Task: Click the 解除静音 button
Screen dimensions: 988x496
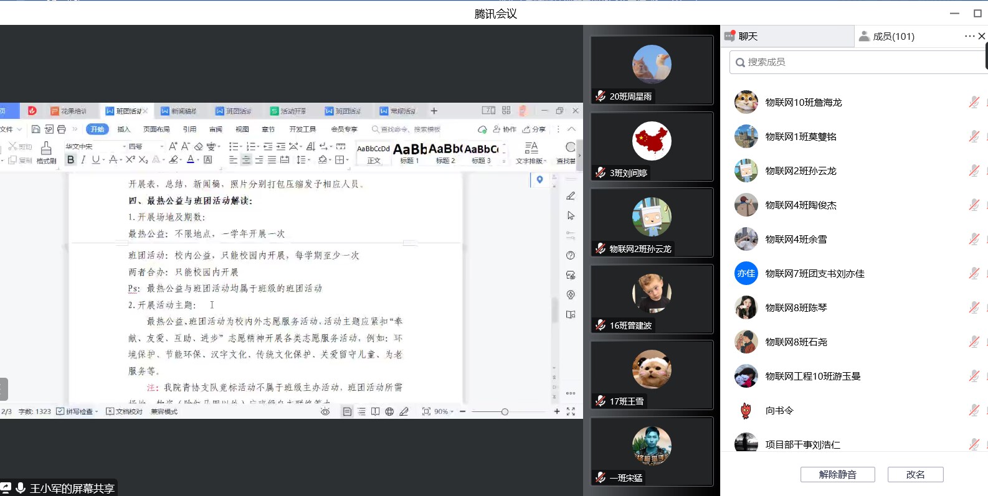Action: coord(837,474)
